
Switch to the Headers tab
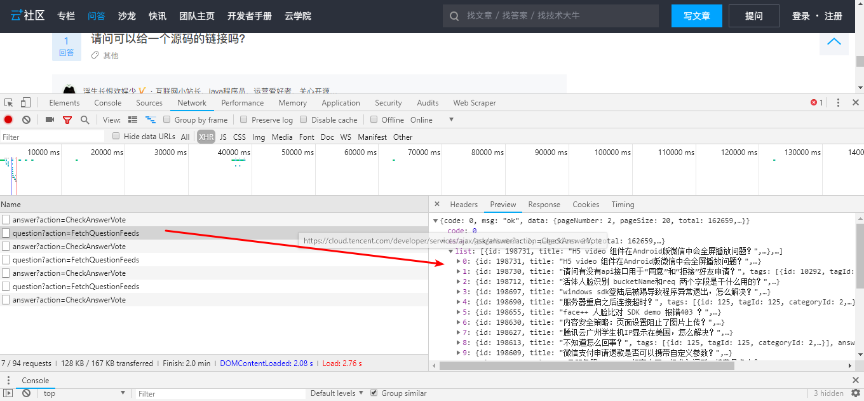coord(464,205)
